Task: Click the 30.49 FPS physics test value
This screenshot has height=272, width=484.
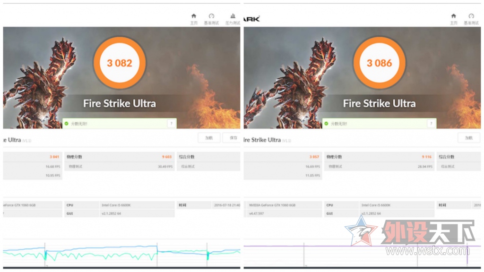Action: (165, 166)
